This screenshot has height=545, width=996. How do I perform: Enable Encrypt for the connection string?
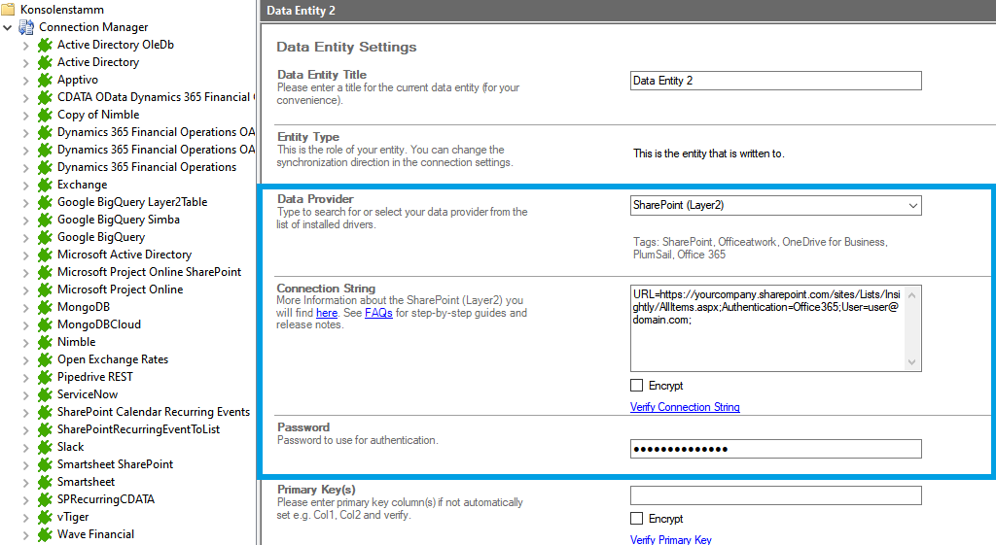point(637,386)
